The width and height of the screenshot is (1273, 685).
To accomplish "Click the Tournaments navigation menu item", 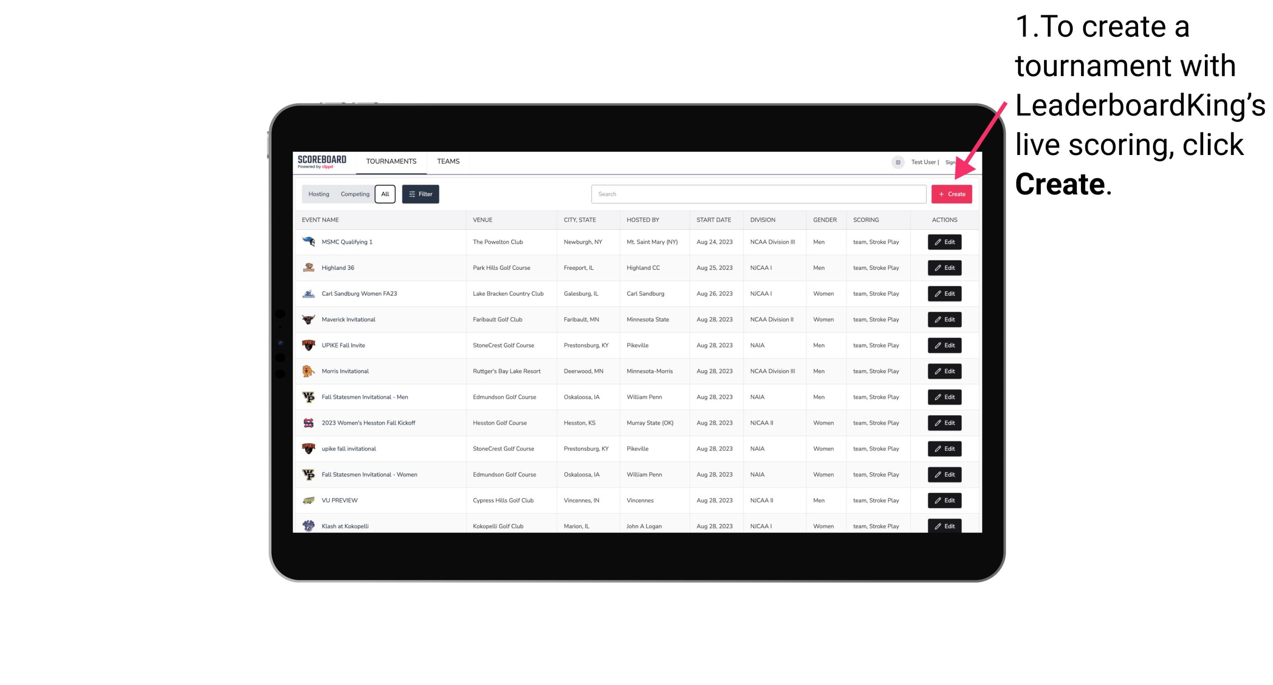I will tap(391, 161).
